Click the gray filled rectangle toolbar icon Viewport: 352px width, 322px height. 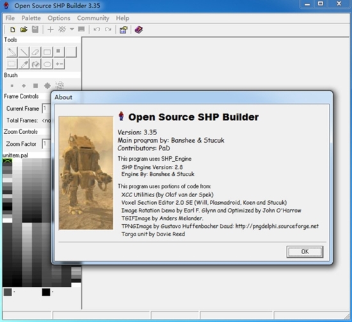tap(81, 29)
